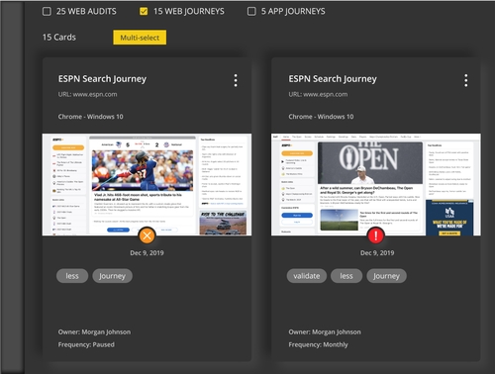
Task: Check the 25 Web Audits checkbox
Action: click(x=47, y=12)
